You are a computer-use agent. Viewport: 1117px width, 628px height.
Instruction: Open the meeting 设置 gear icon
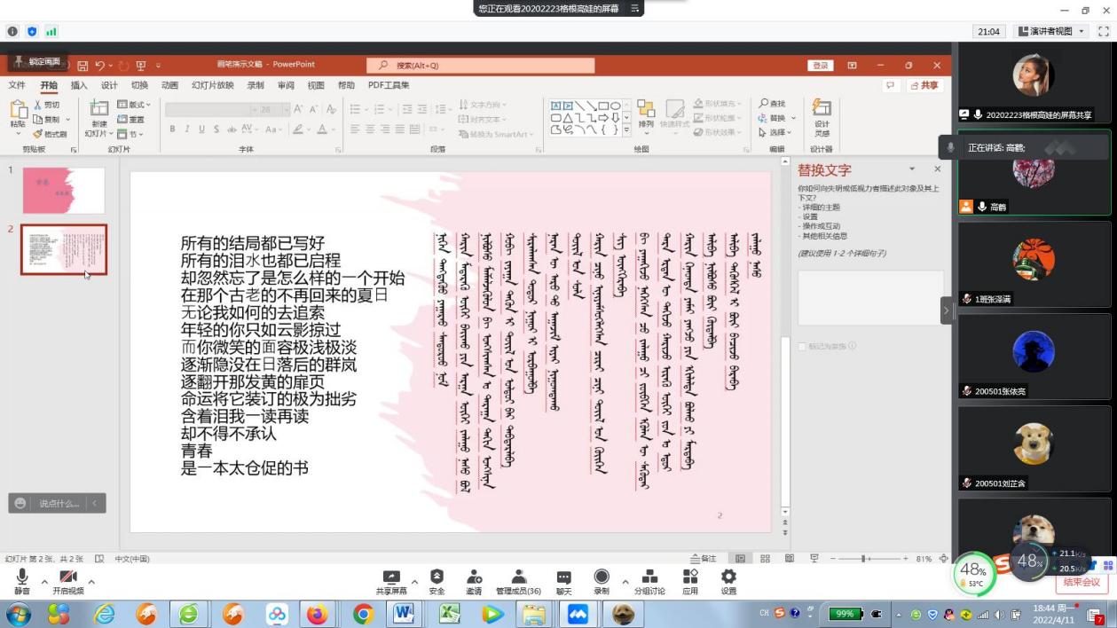[728, 577]
